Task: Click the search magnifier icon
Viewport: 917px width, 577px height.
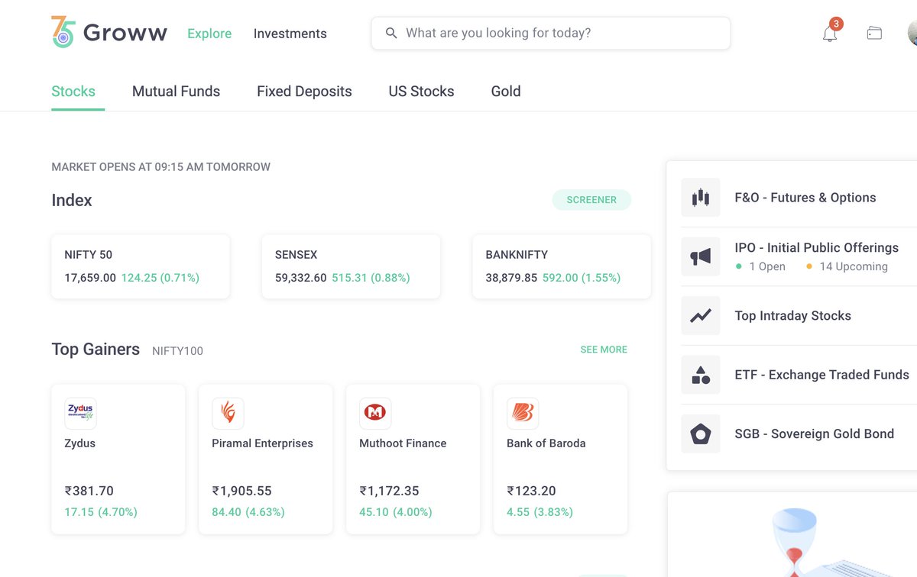Action: [x=391, y=33]
